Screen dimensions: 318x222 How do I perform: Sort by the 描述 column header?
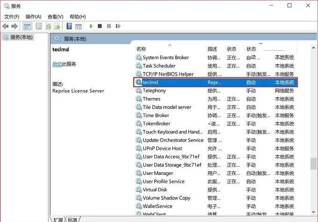(212, 49)
